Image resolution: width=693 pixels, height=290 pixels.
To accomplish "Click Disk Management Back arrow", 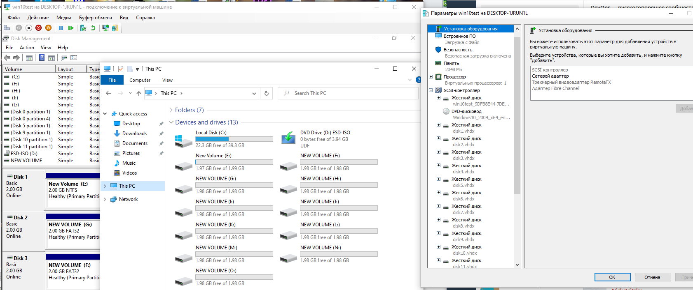I will pyautogui.click(x=7, y=58).
